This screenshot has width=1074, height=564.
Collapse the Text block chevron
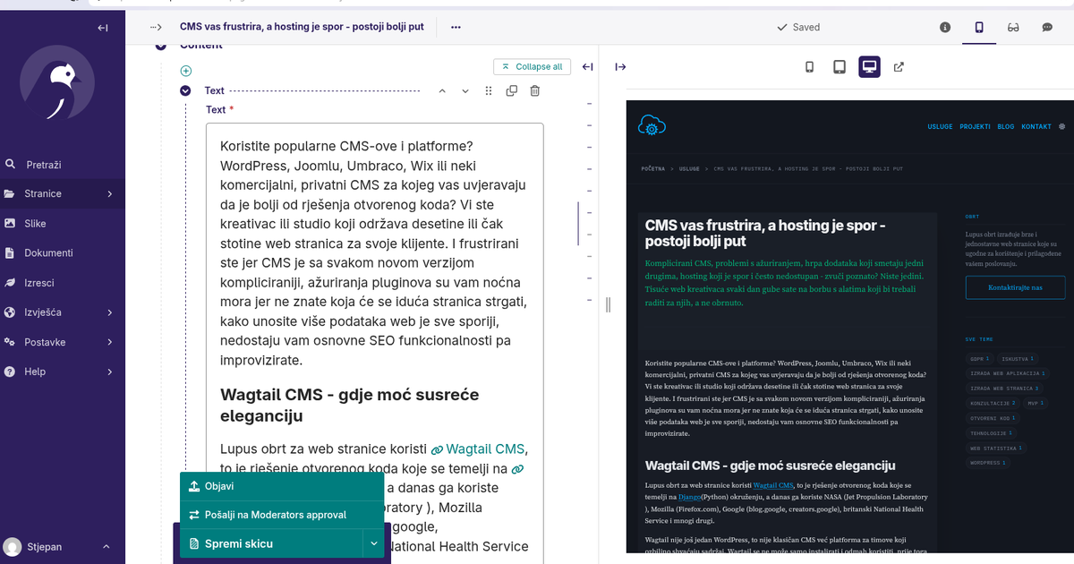tap(185, 90)
